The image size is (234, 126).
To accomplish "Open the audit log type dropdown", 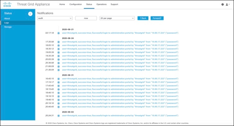I will pos(55,18).
